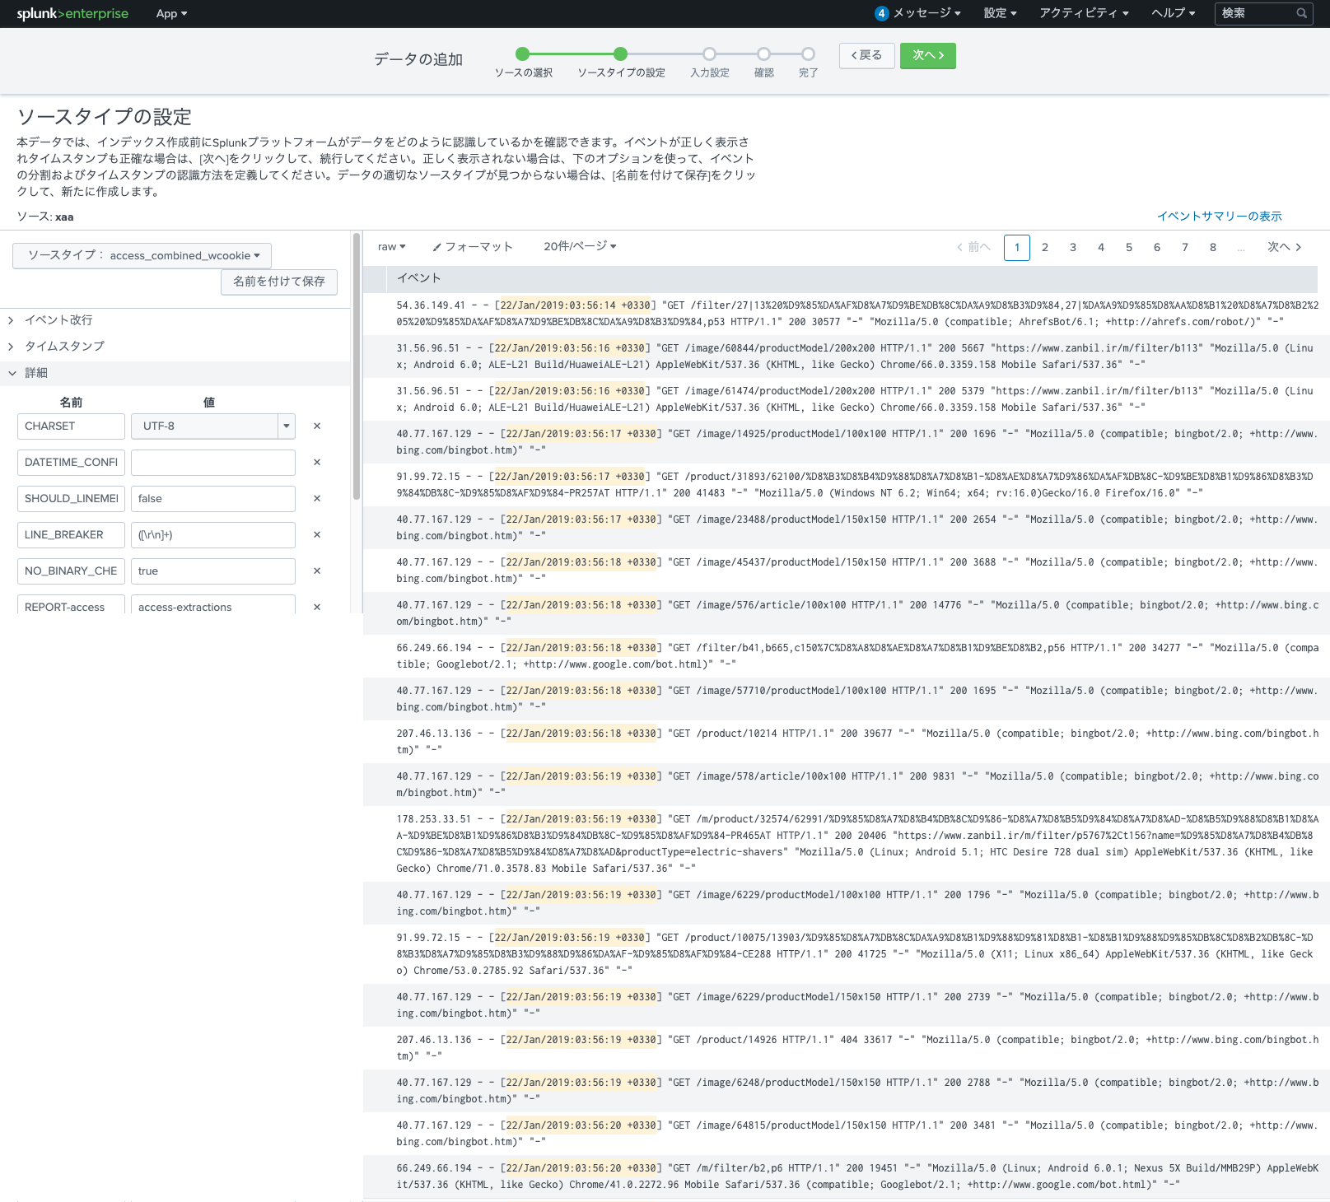The width and height of the screenshot is (1330, 1202).
Task: Open the App dropdown menu
Action: click(x=171, y=13)
